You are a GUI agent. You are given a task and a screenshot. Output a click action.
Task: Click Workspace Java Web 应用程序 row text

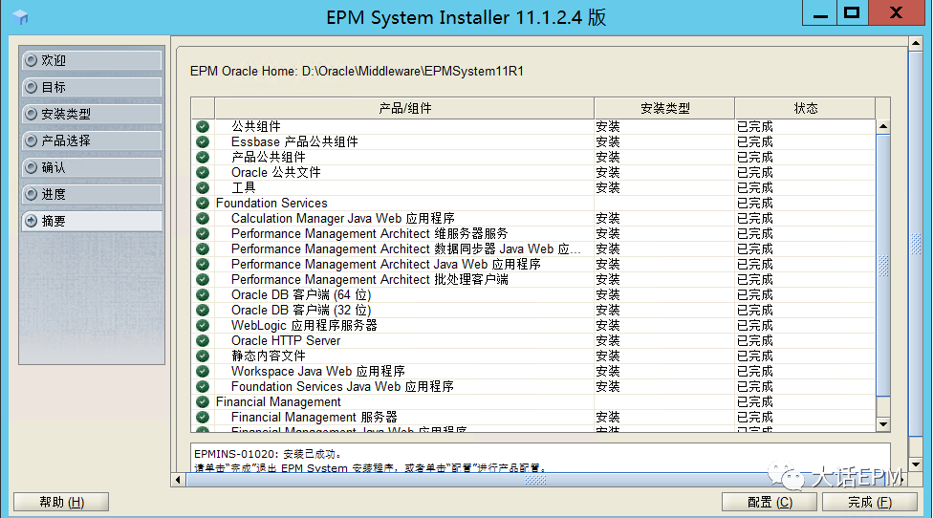pyautogui.click(x=318, y=371)
